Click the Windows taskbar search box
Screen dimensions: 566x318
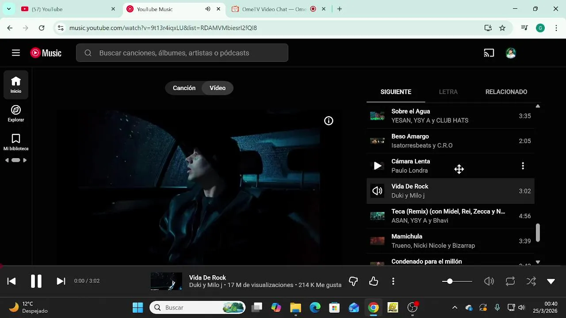(198, 307)
